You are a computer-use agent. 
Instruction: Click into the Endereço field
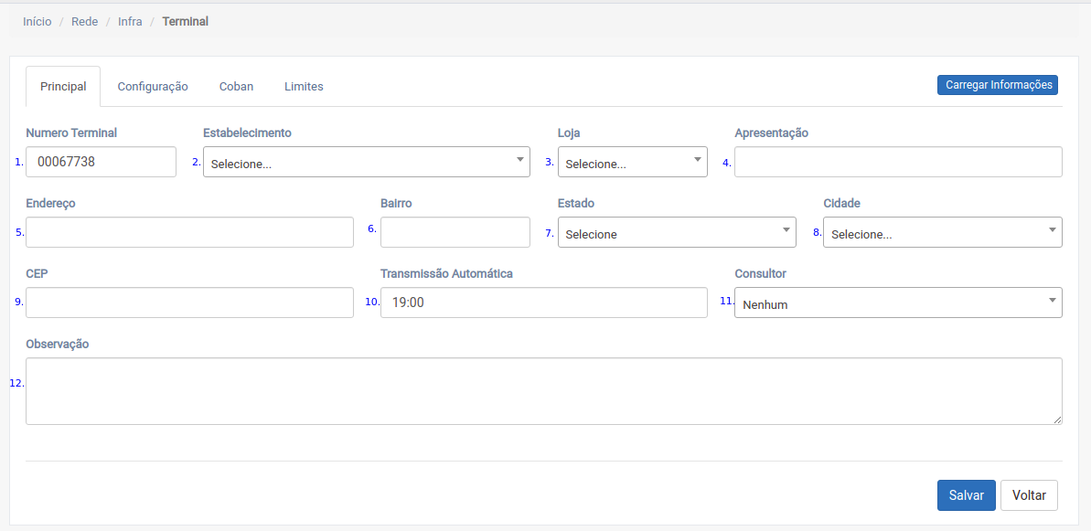point(189,232)
